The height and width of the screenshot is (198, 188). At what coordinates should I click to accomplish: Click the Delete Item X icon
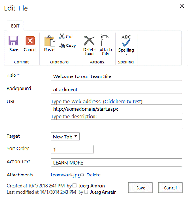[89, 41]
